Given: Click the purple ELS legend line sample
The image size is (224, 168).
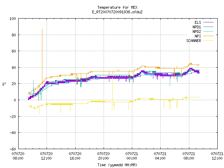Looking at the screenshot, I should point(208,22).
